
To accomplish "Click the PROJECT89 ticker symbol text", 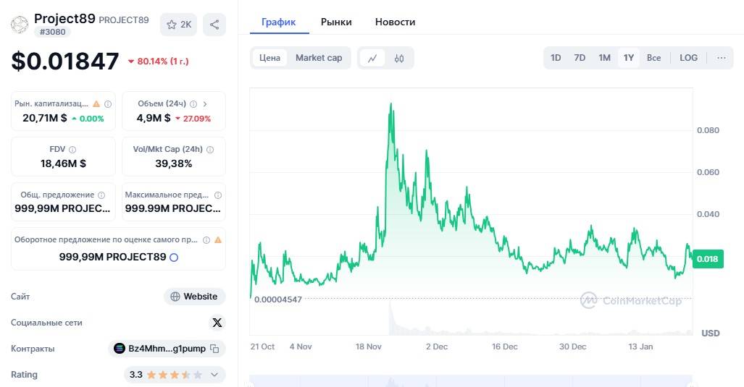I will tap(123, 20).
